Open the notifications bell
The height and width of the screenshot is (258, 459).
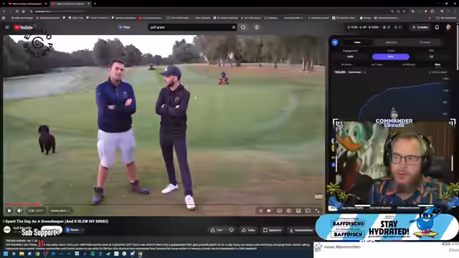(437, 27)
